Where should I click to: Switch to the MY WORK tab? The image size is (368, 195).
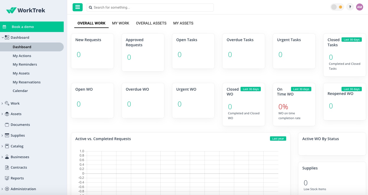point(121,23)
